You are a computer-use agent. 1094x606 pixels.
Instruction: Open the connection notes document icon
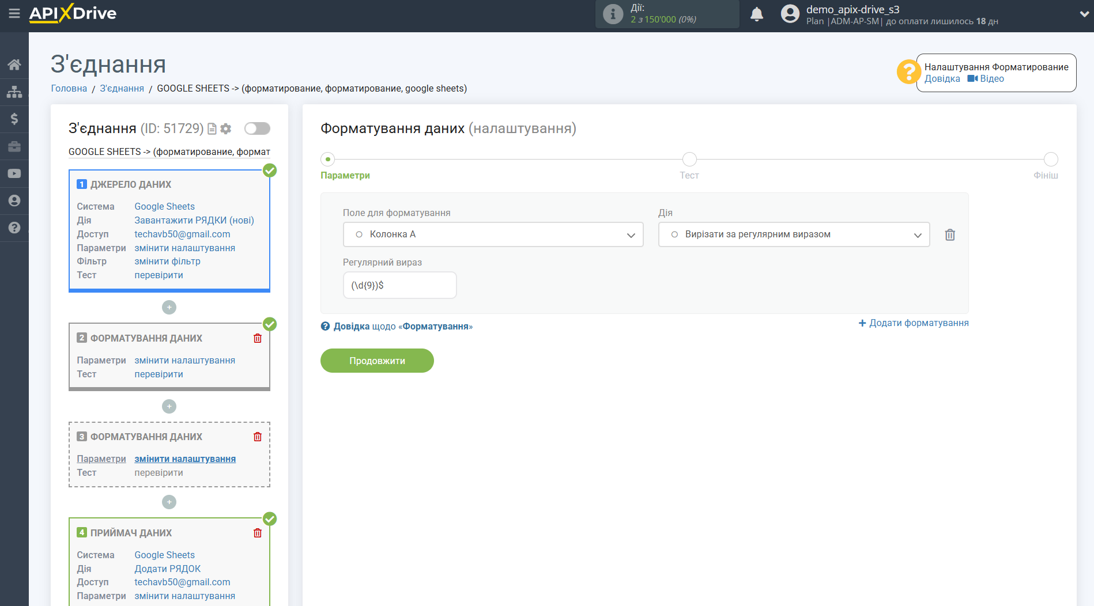tap(212, 129)
